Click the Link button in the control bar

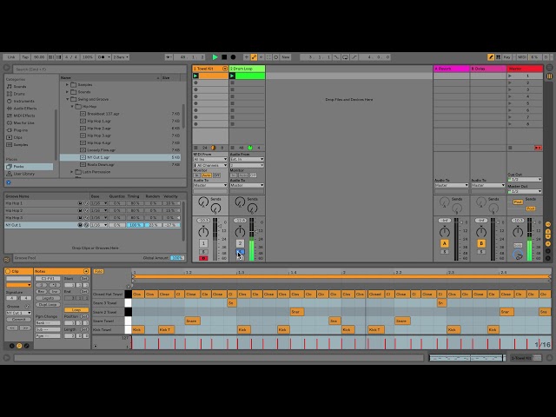[x=11, y=57]
